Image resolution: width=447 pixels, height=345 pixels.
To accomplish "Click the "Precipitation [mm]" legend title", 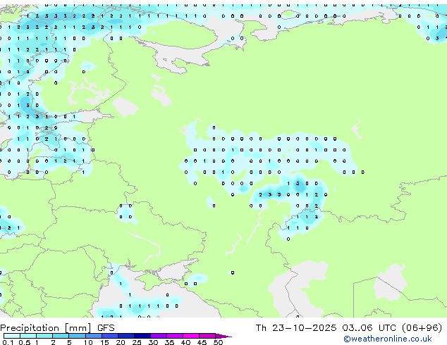I will [x=46, y=328].
